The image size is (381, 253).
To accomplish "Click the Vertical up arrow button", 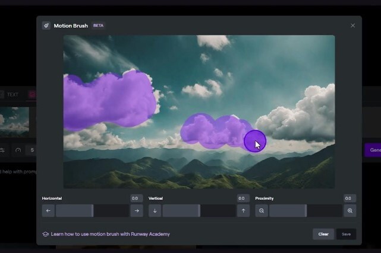I will point(243,210).
